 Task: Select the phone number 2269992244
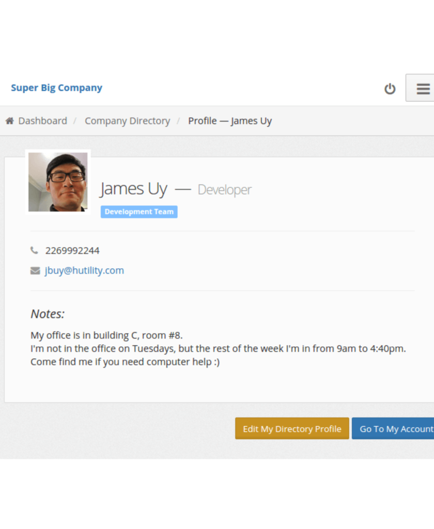(x=72, y=251)
